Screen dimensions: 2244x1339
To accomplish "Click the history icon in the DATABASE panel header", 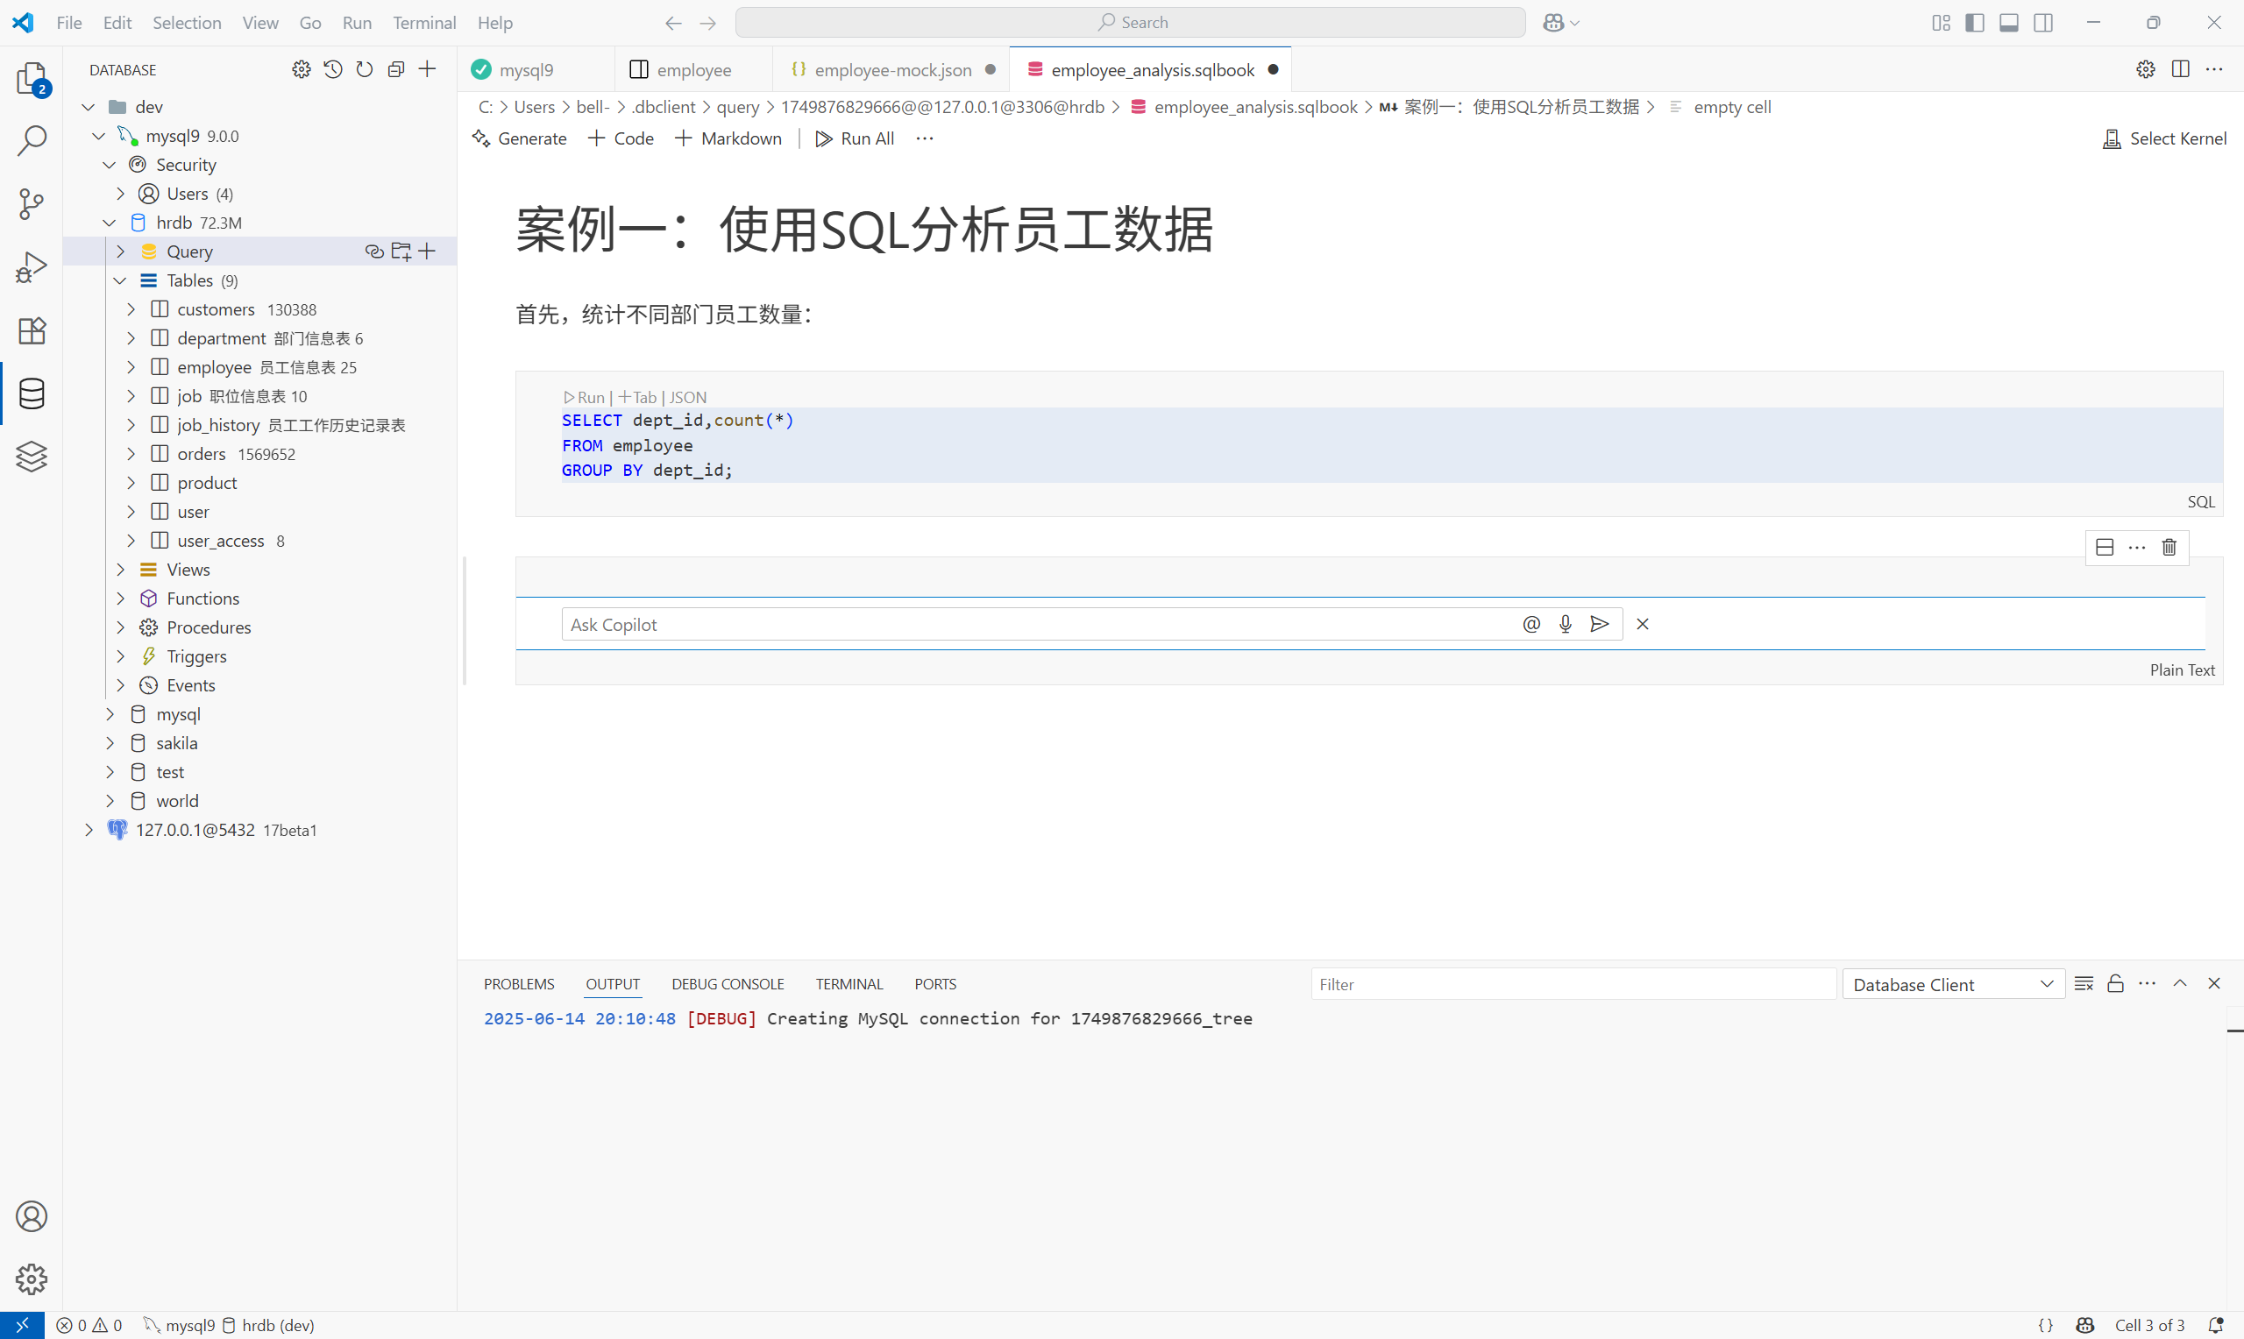I will click(x=333, y=69).
